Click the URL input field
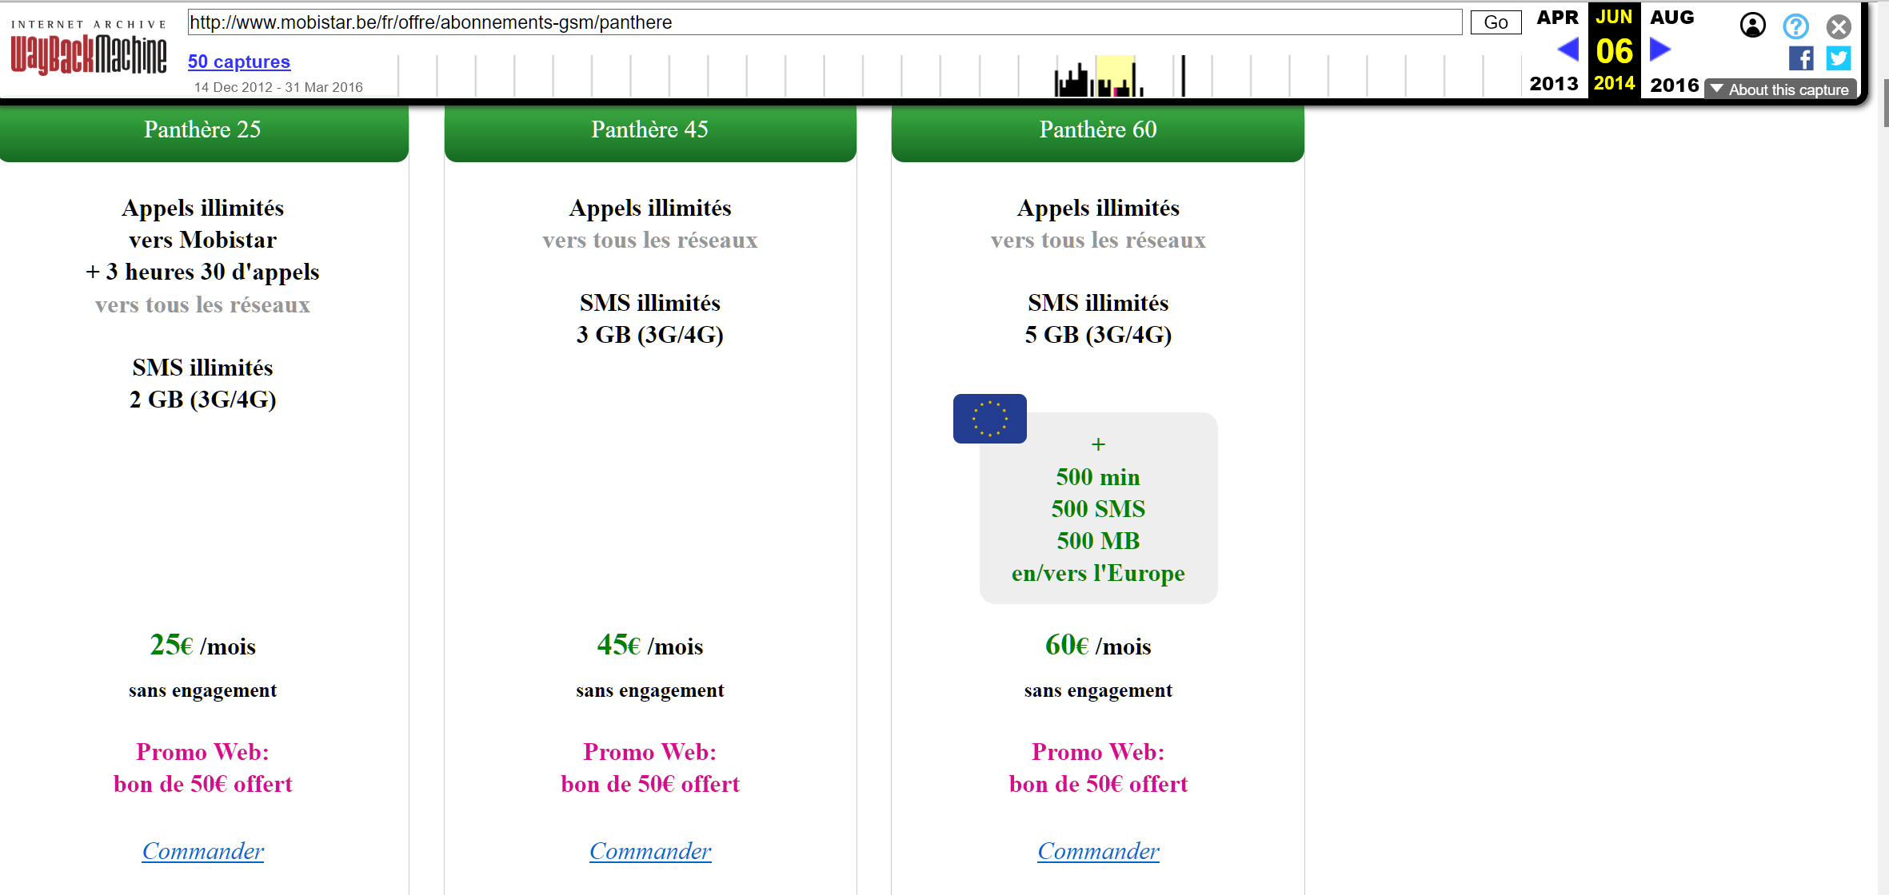Viewport: 1889px width, 895px height. (824, 22)
